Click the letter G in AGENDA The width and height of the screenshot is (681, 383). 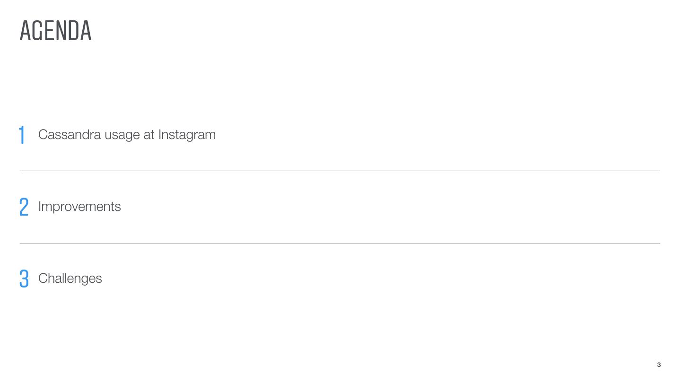[x=37, y=31]
